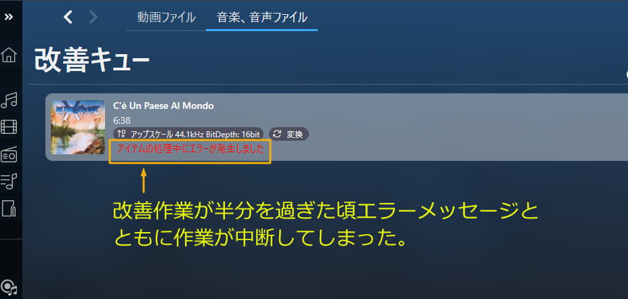Open the Home icon in sidebar
The height and width of the screenshot is (299, 628).
pos(9,55)
